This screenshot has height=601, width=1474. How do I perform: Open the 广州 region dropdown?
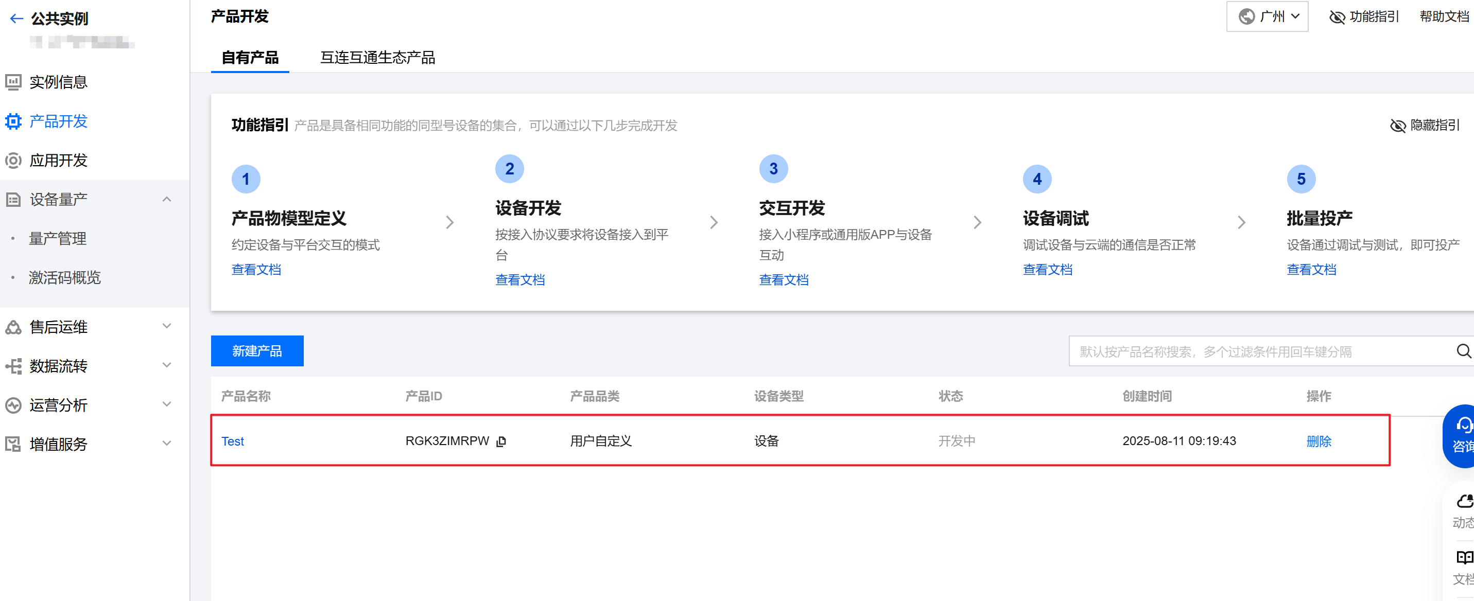pyautogui.click(x=1267, y=16)
